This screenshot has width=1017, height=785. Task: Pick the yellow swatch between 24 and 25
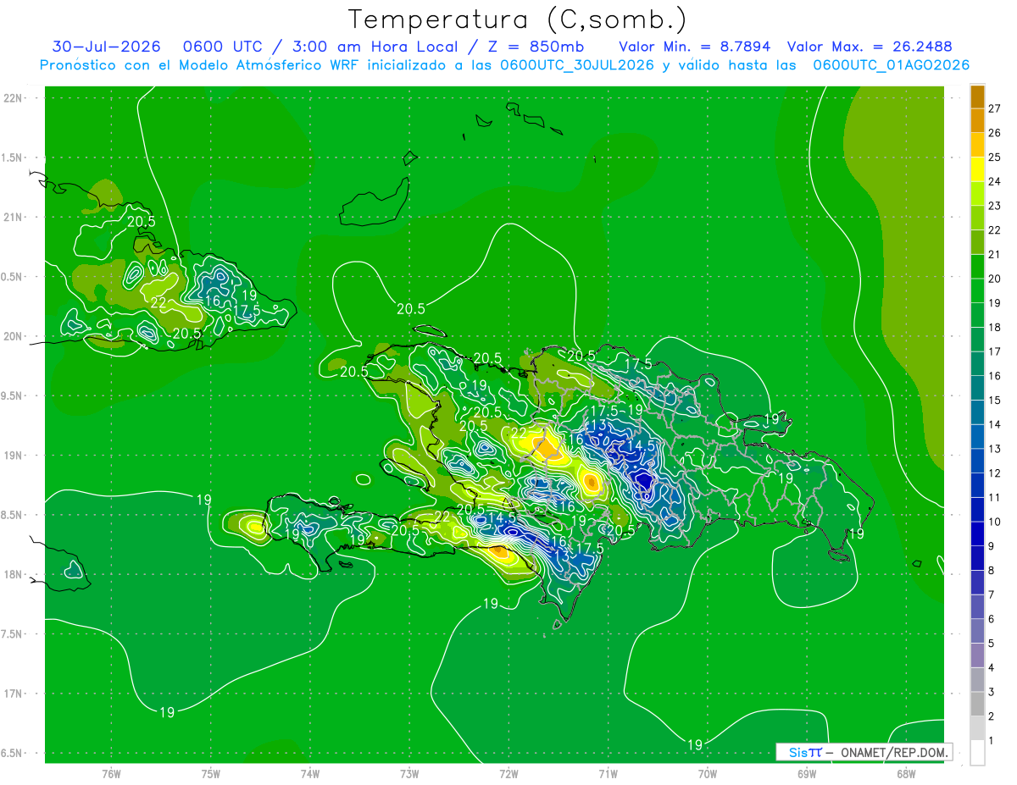click(978, 170)
